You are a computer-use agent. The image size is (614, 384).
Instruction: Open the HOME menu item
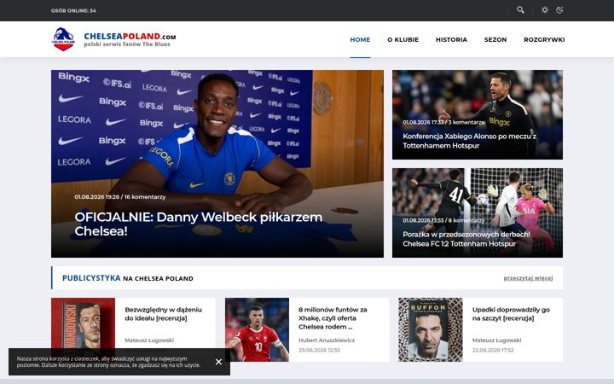click(x=360, y=39)
